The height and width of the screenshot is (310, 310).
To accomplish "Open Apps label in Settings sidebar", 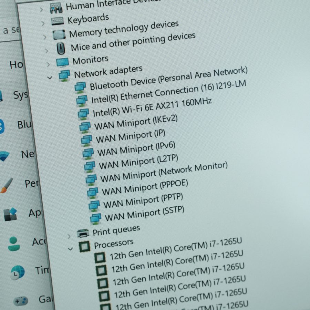I will [35, 213].
